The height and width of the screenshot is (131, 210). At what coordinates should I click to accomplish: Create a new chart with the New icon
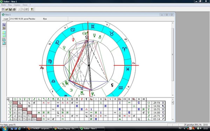[x=3, y=9]
